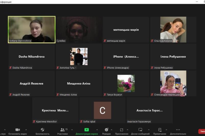The image size is (205, 136).
Task: Expand the Apps options arrow
Action: [x=127, y=130]
